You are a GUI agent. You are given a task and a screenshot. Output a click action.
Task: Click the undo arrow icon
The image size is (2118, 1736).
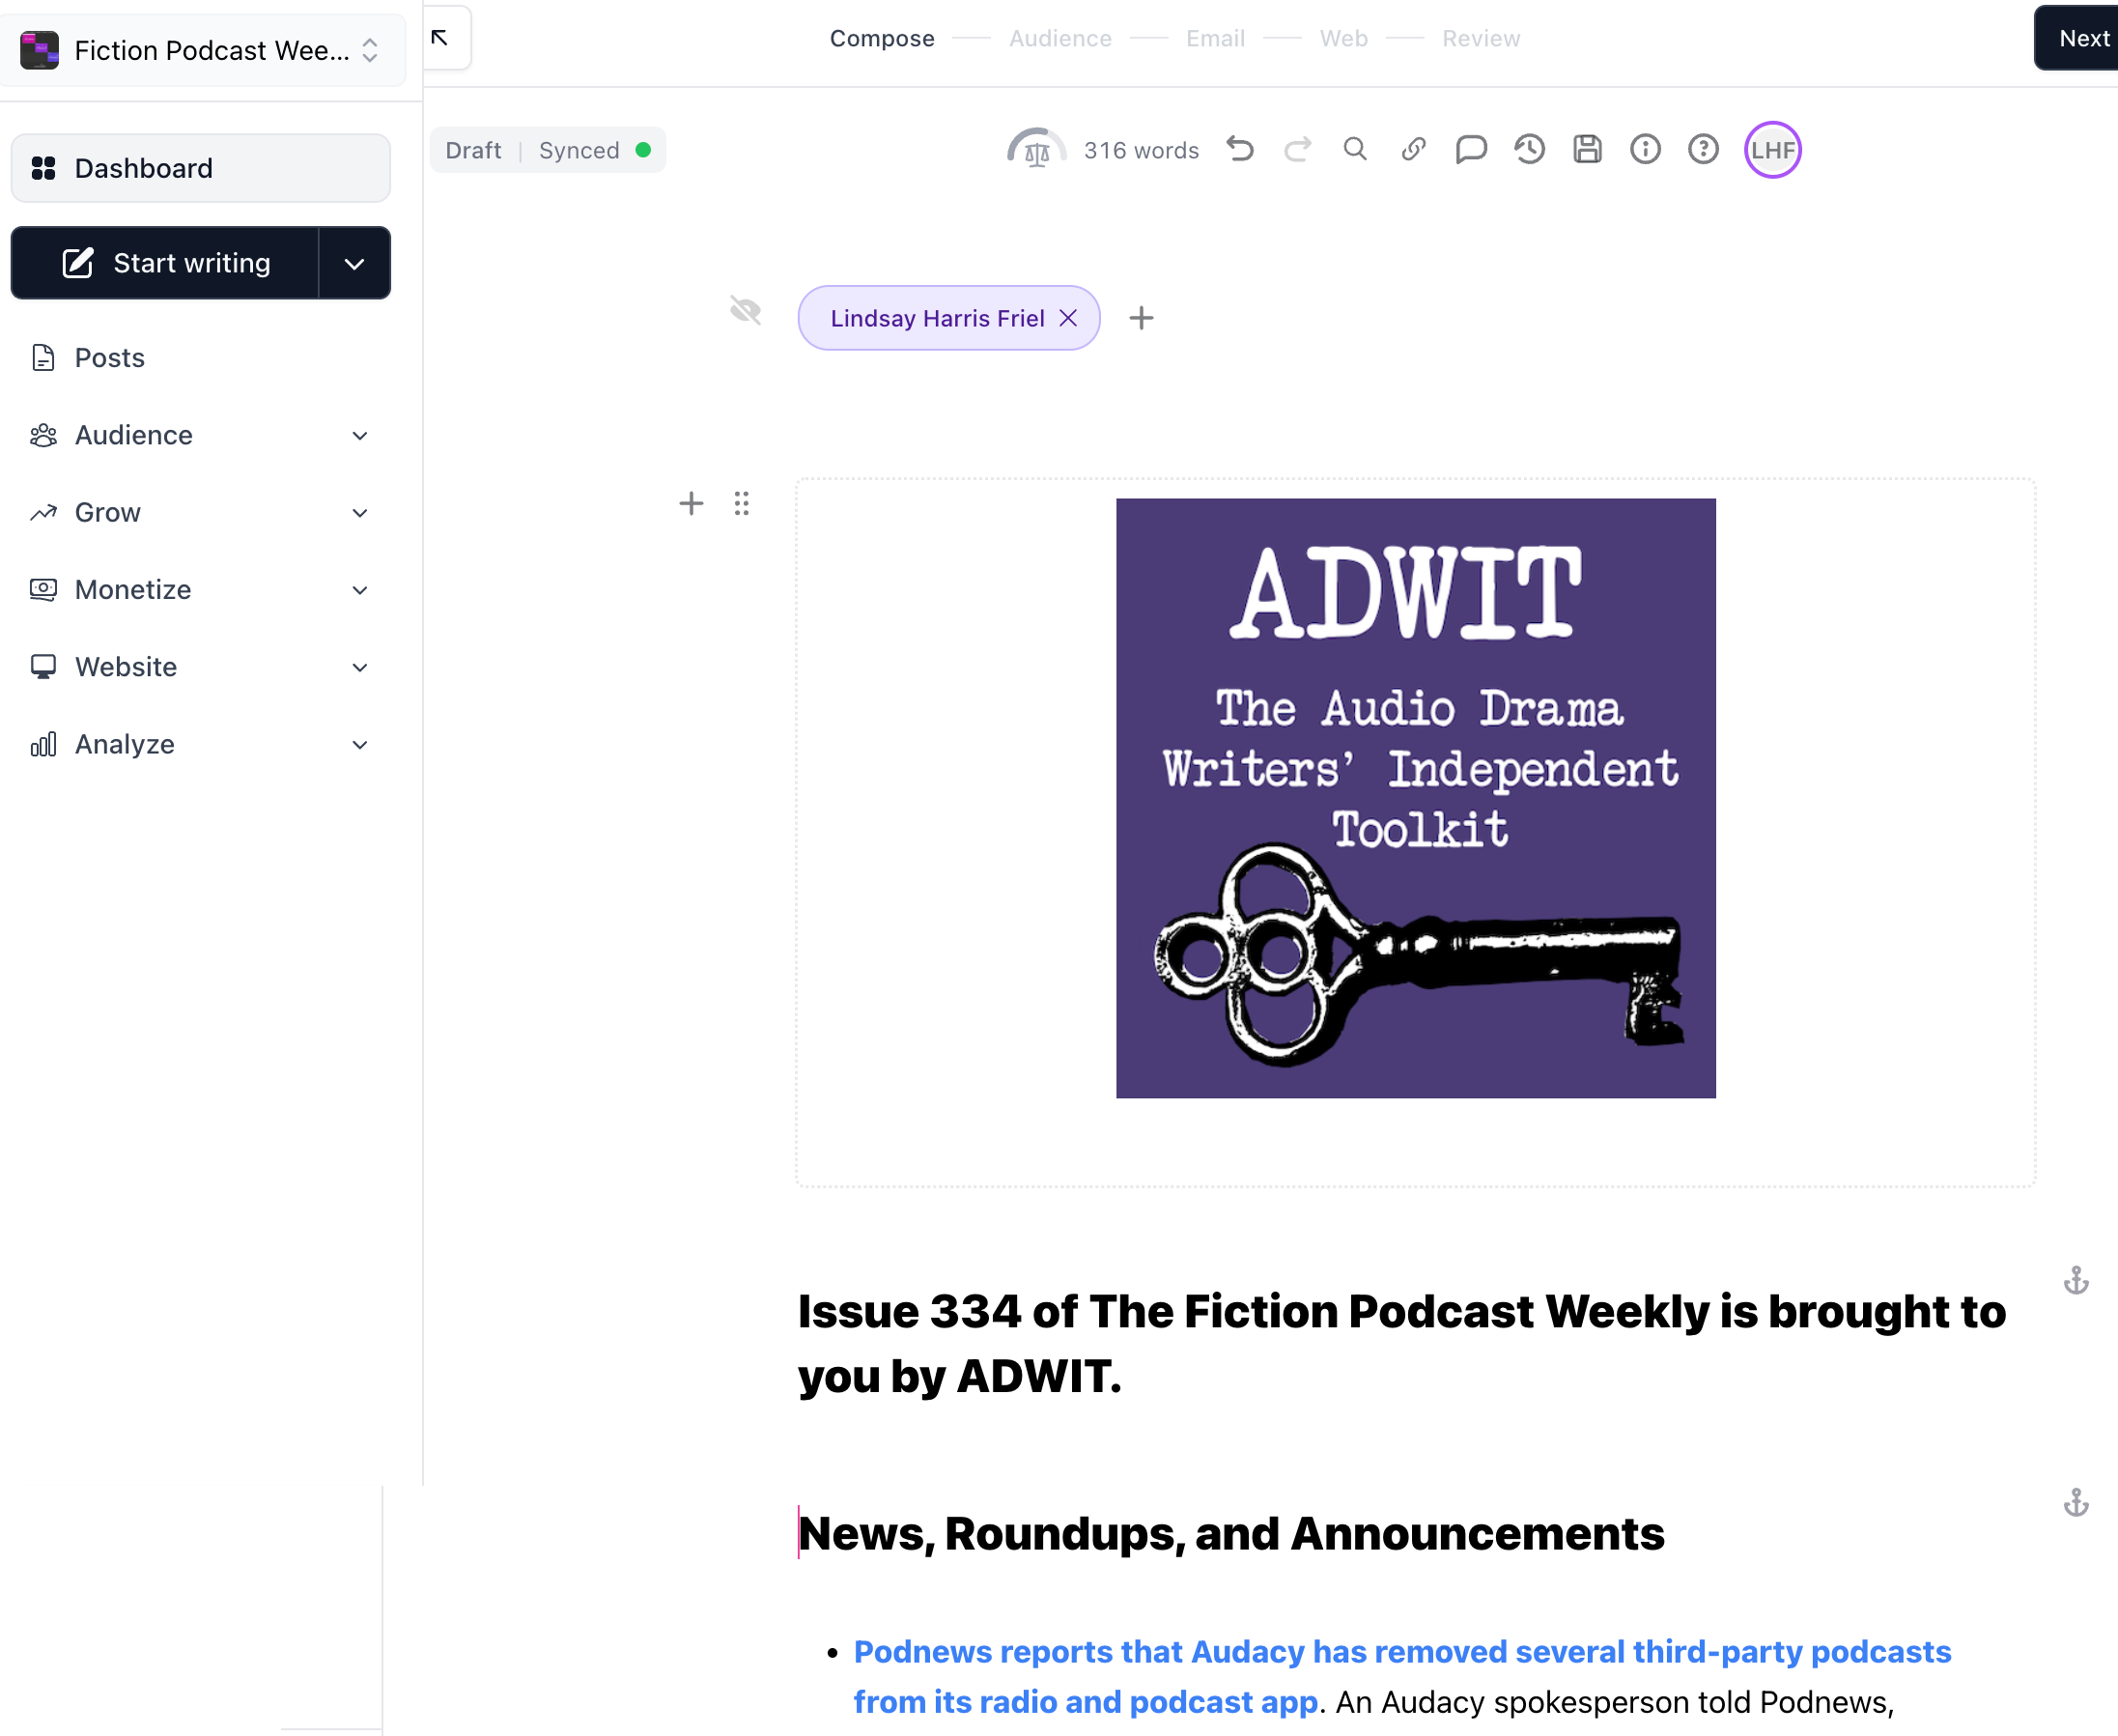pos(1239,150)
